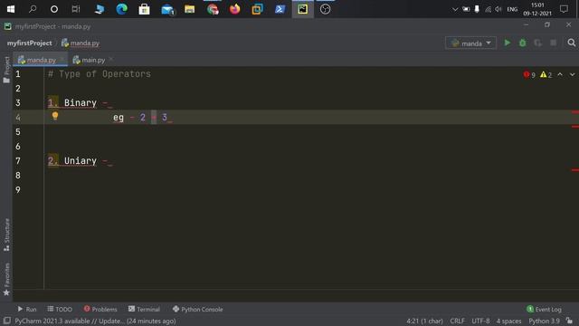
Task: Open the manda run configuration dropdown
Action: (x=470, y=43)
